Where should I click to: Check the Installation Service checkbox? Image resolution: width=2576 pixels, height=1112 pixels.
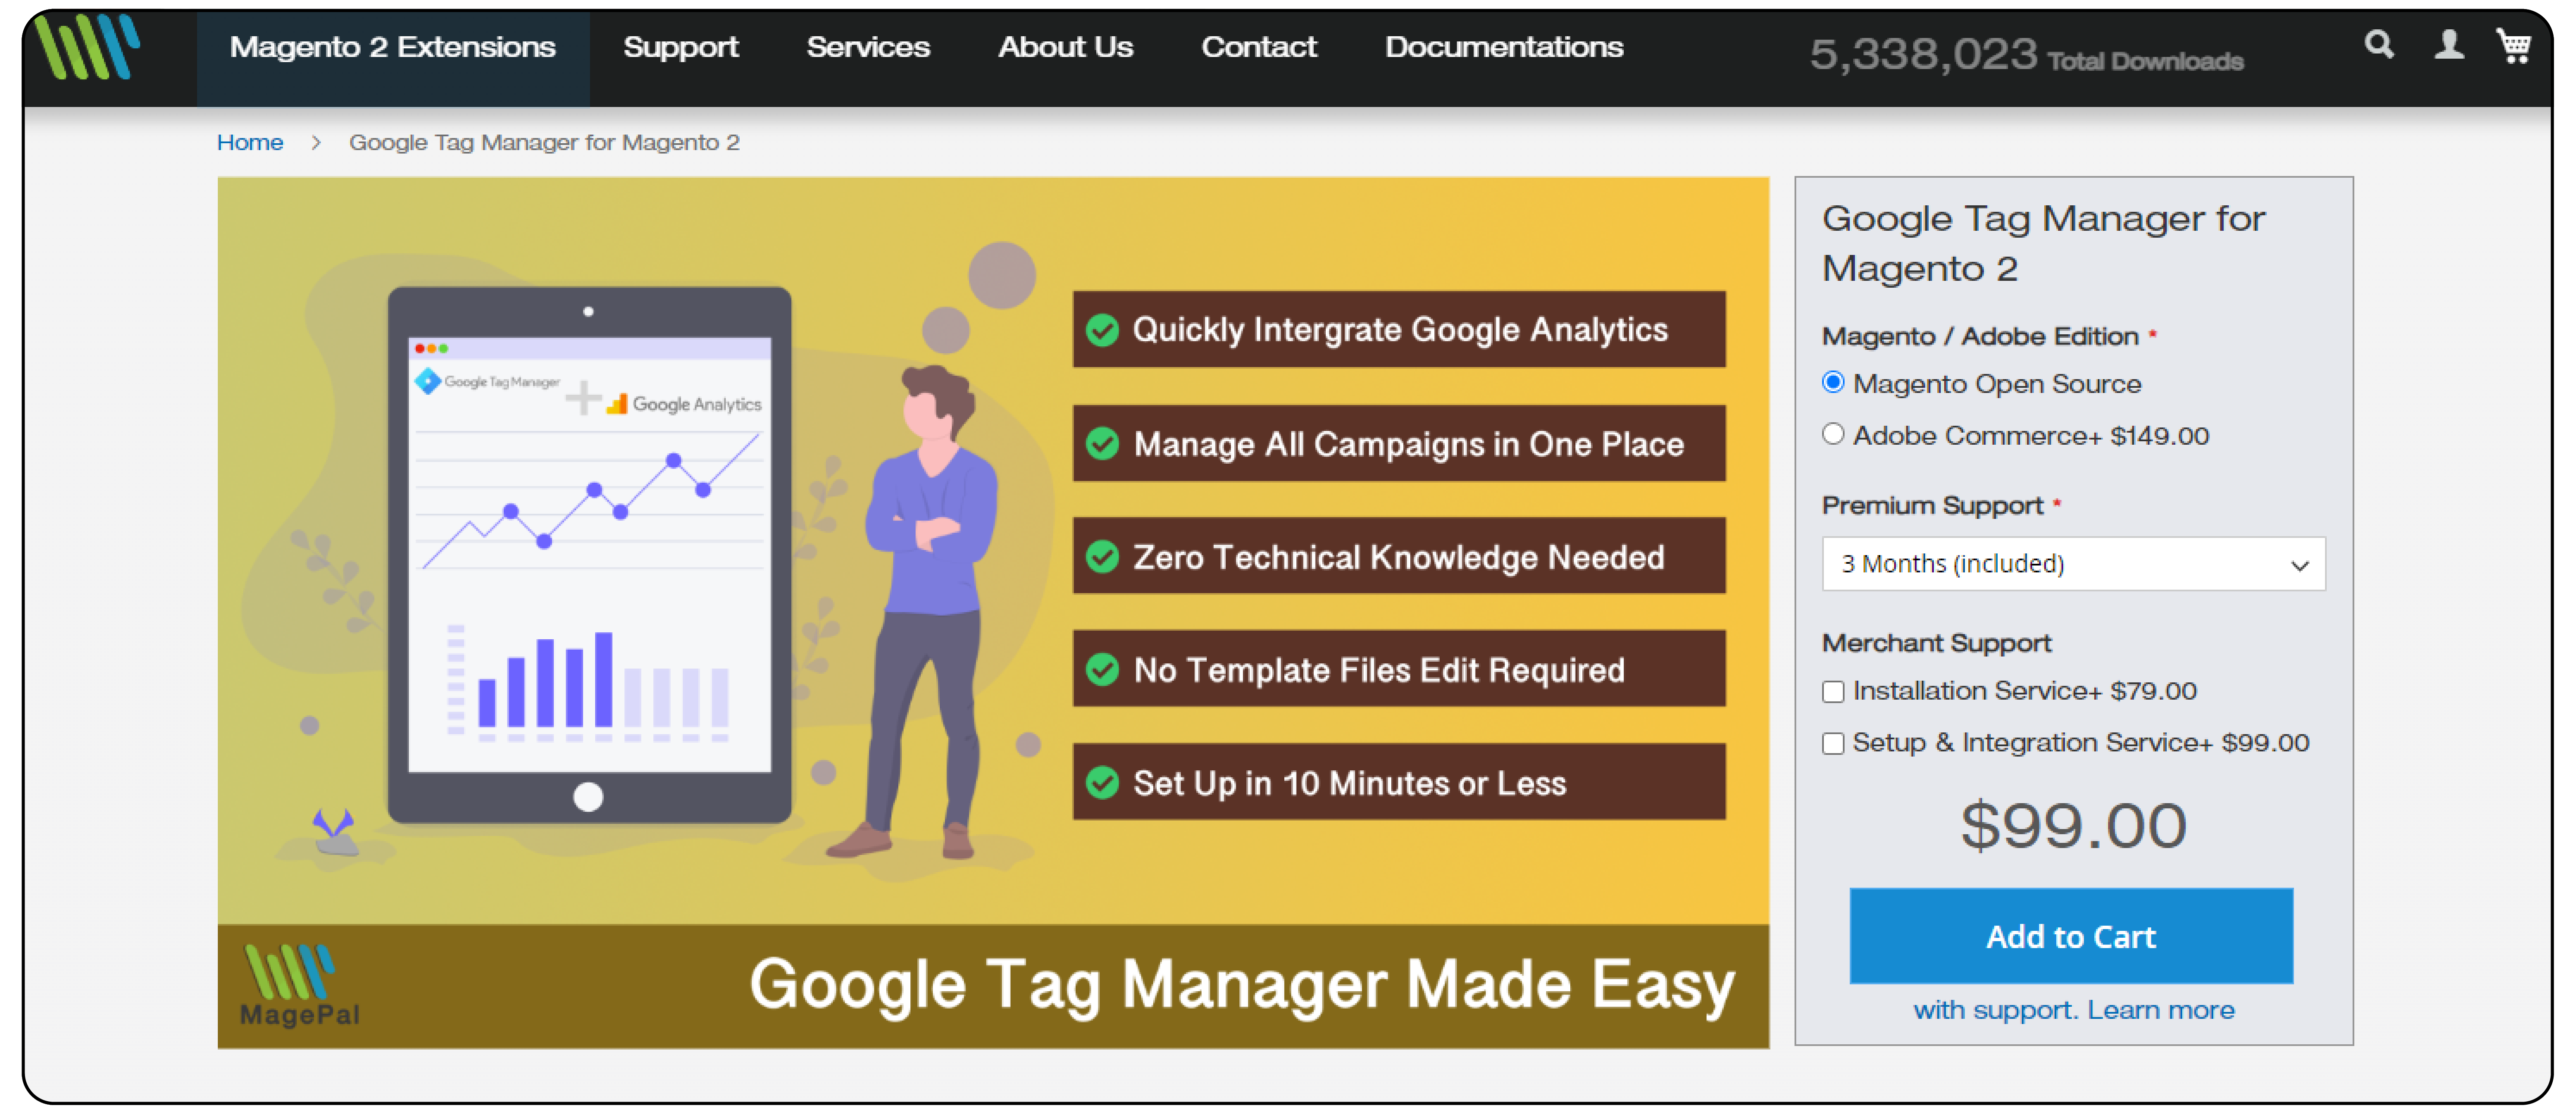[1832, 692]
